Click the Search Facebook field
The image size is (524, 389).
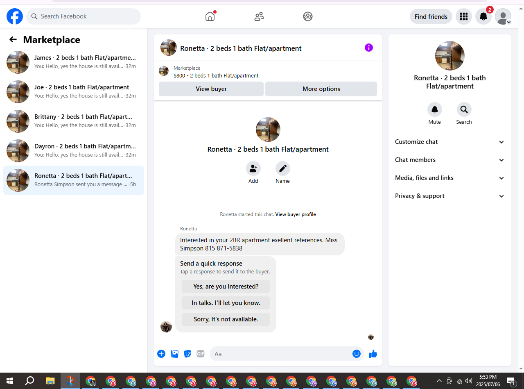pos(84,16)
